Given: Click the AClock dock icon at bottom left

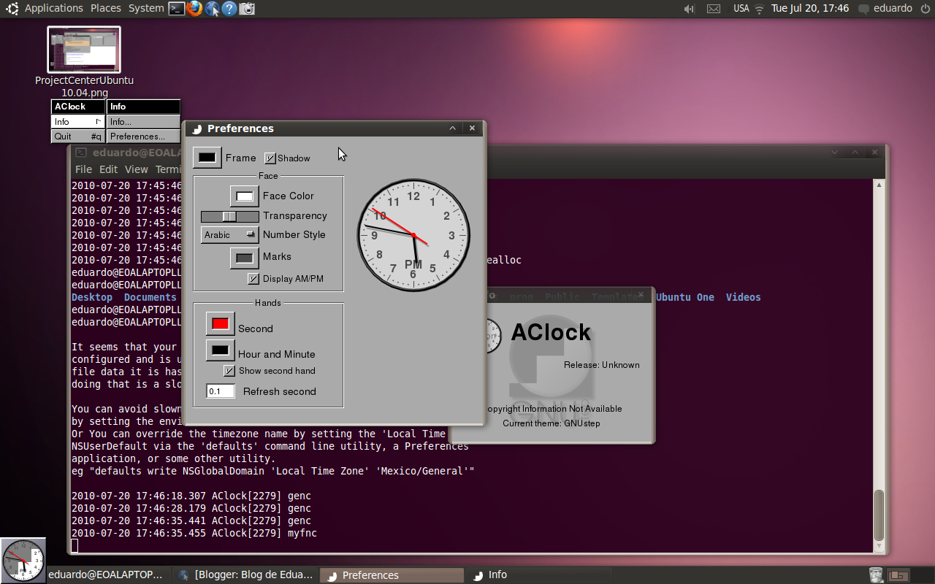Looking at the screenshot, I should pos(23,558).
